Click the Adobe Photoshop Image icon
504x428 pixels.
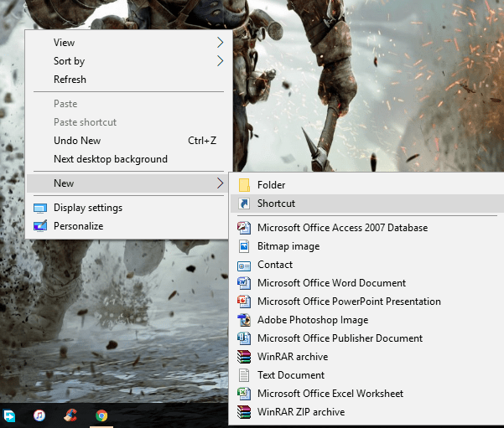tap(244, 320)
